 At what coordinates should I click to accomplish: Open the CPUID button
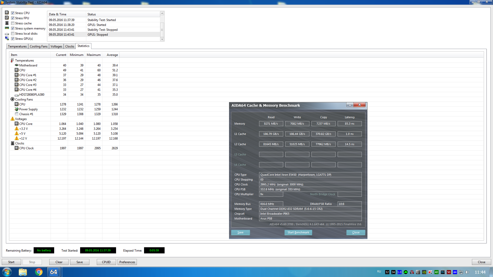tap(106, 262)
